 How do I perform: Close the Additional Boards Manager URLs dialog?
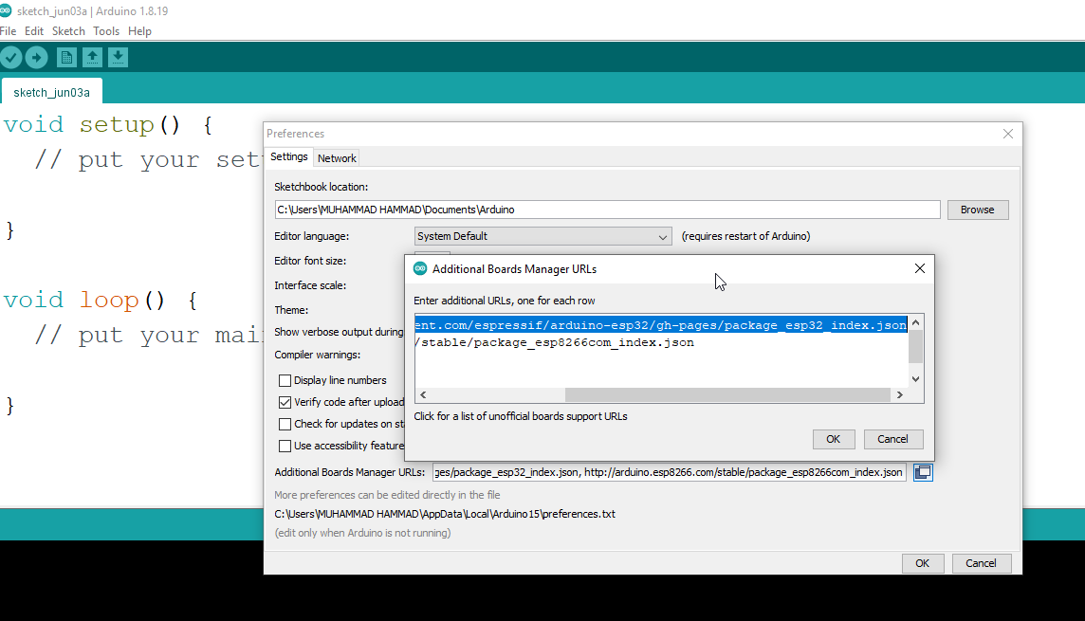(x=919, y=269)
